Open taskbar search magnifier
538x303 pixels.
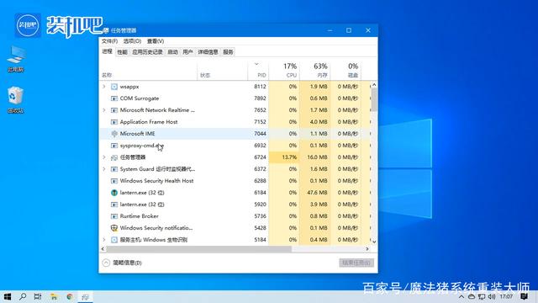[23, 296]
